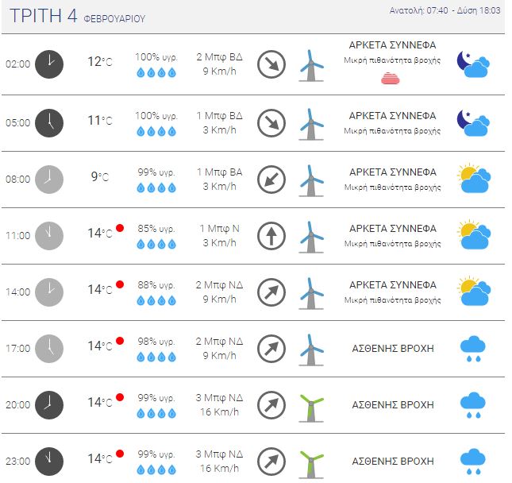Click the moon and cloud icon at 05:00
The height and width of the screenshot is (483, 512).
[x=473, y=123]
